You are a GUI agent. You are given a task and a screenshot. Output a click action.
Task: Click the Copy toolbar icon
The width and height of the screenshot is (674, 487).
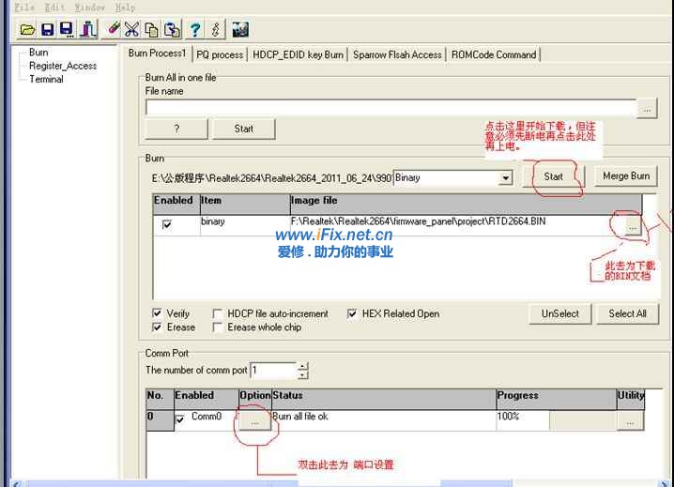[152, 30]
